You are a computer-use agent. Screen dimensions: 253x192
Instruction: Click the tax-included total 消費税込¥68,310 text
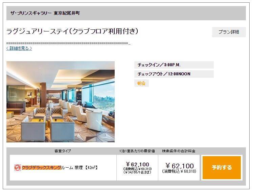click(179, 171)
